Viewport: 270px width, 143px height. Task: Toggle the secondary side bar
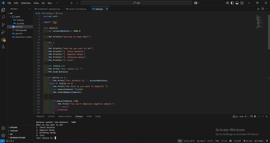[242, 3]
